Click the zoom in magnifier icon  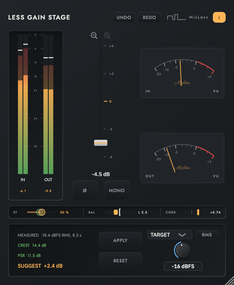click(107, 35)
